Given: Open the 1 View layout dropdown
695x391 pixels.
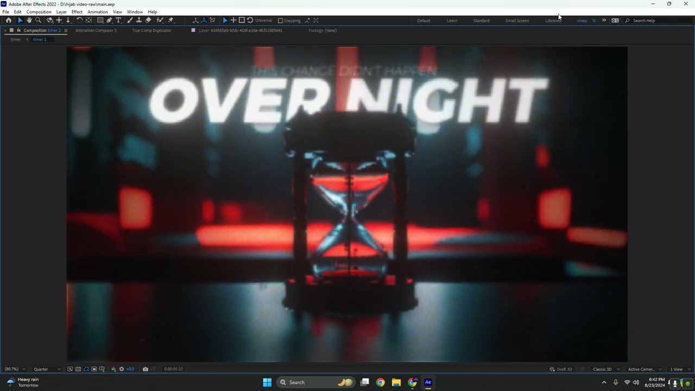Looking at the screenshot, I should point(679,369).
